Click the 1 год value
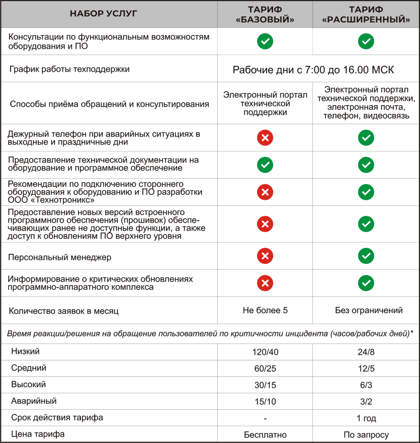 [x=366, y=418]
